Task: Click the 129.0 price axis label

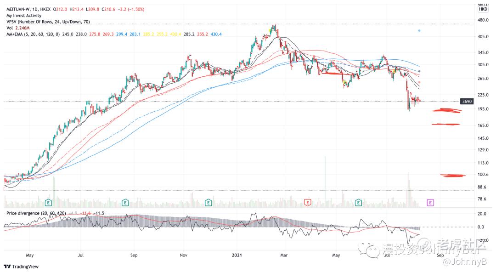Action: 483,150
